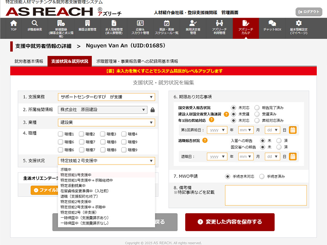The width and height of the screenshot is (327, 245).
Task: Collapse 支援状況 dropdown 特定技能2号支援中
Action: pos(106,161)
